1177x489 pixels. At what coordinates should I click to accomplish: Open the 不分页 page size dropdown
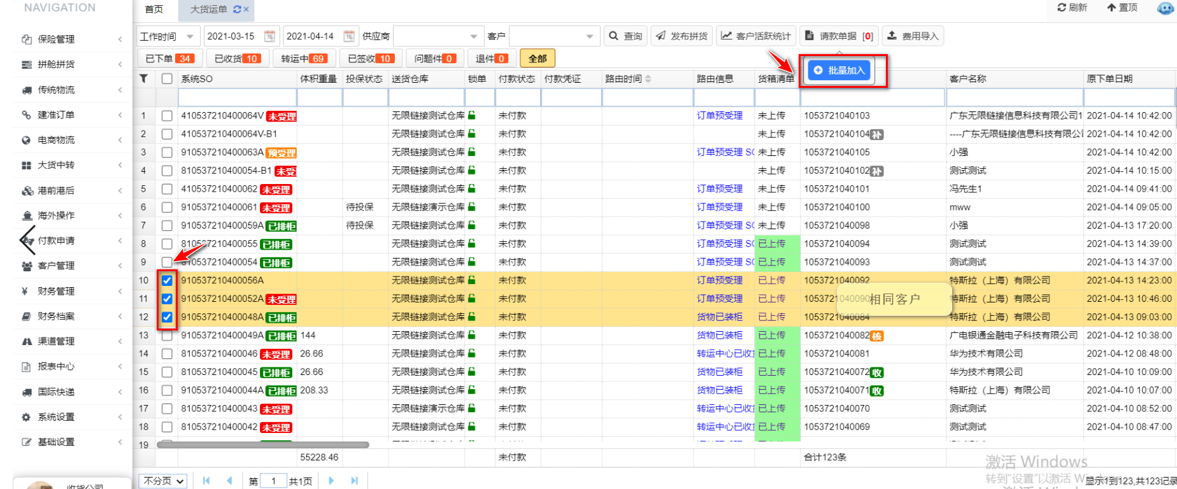click(164, 481)
